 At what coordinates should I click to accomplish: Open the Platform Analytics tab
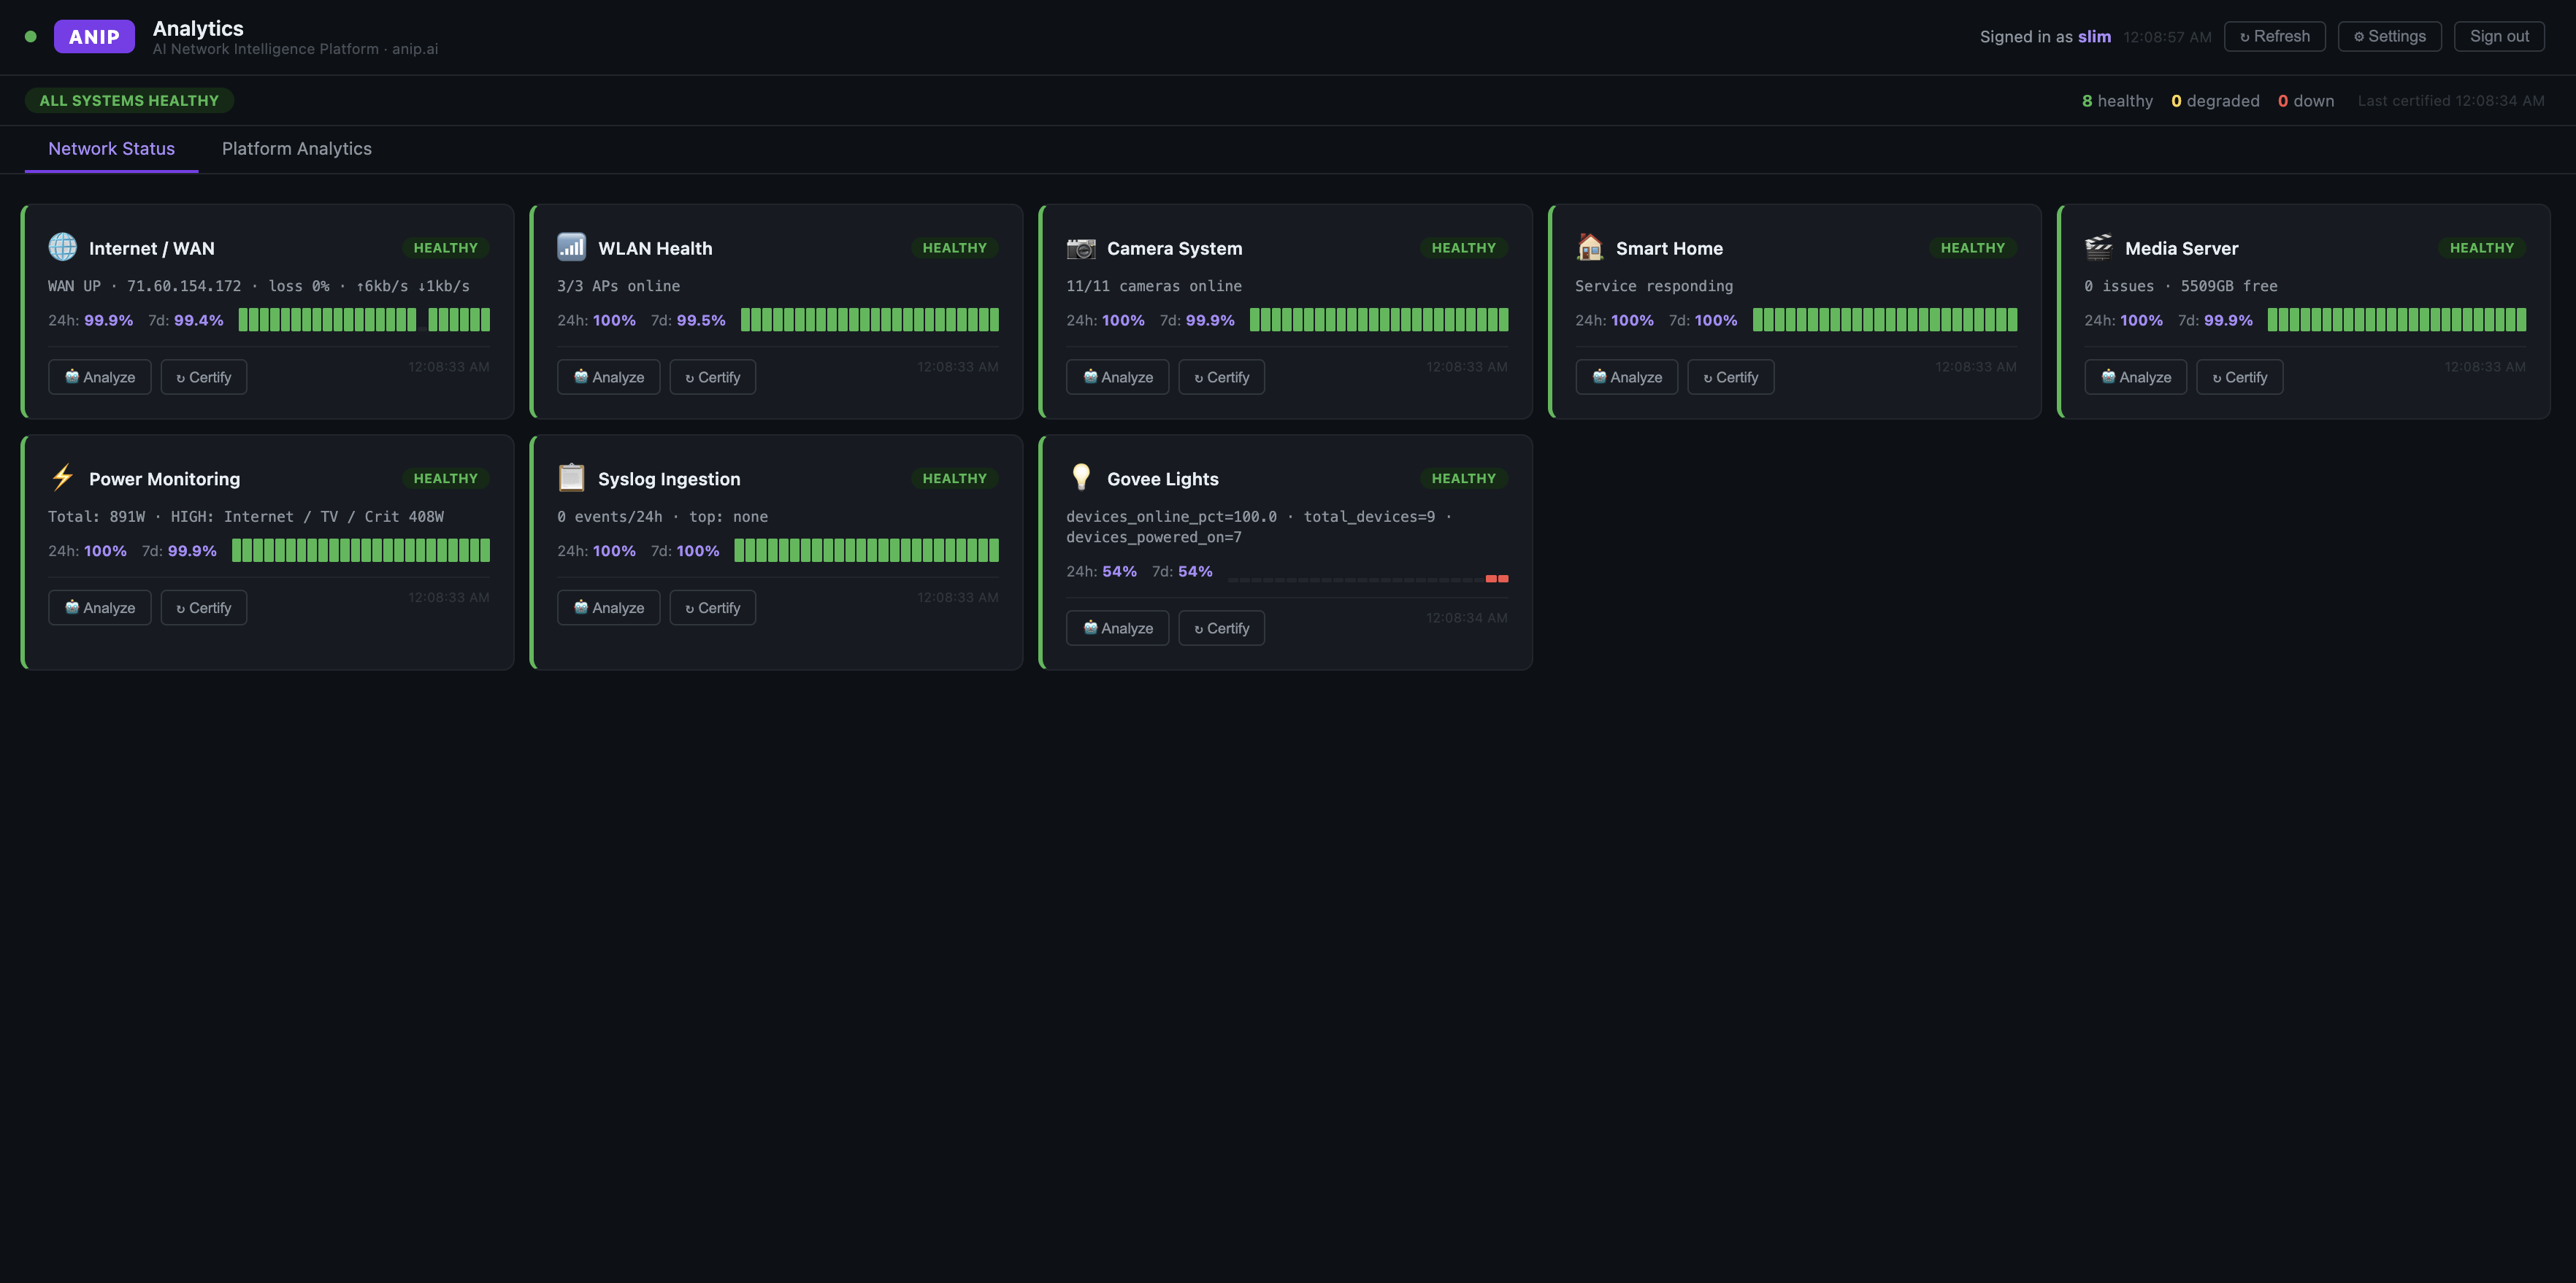click(297, 149)
